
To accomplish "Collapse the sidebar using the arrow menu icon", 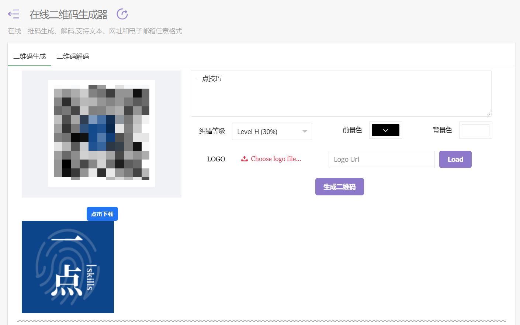I will (x=13, y=14).
